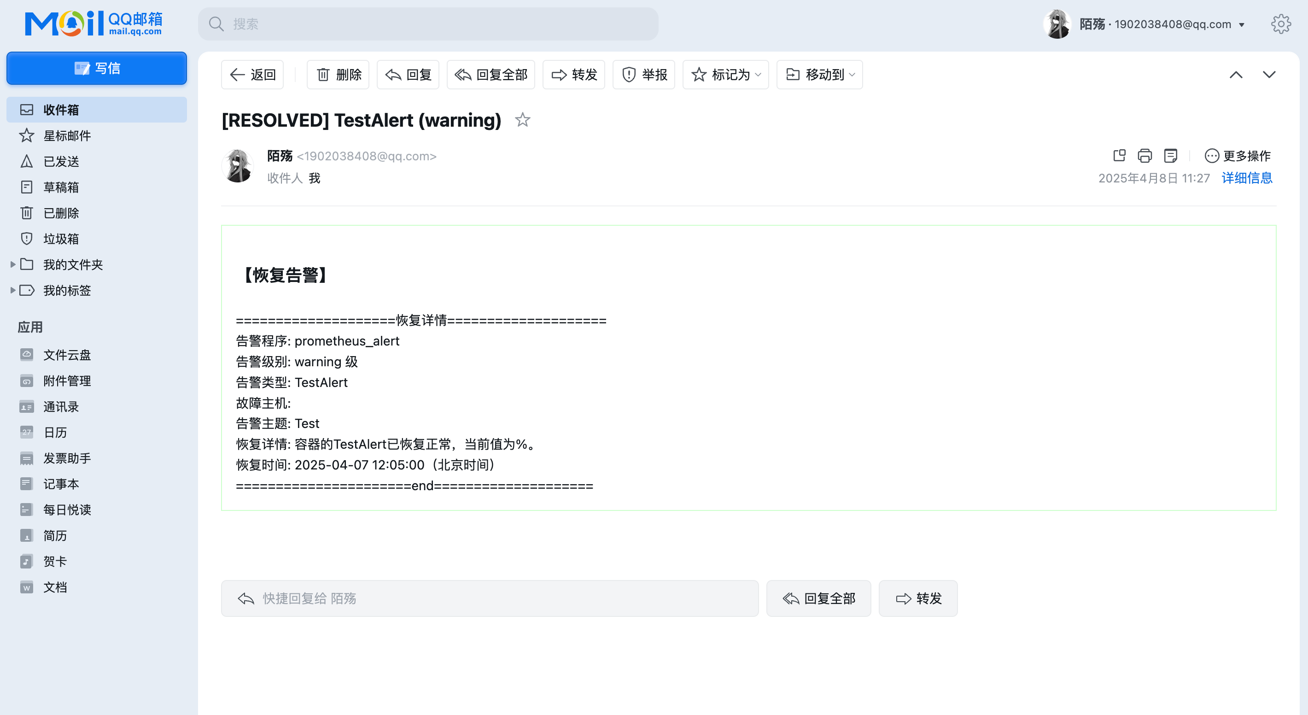Open the 移动到 dropdown

pyautogui.click(x=819, y=75)
